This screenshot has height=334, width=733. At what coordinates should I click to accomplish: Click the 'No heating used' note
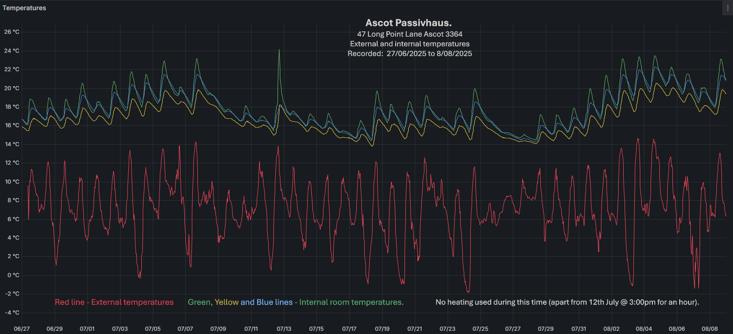(x=567, y=302)
